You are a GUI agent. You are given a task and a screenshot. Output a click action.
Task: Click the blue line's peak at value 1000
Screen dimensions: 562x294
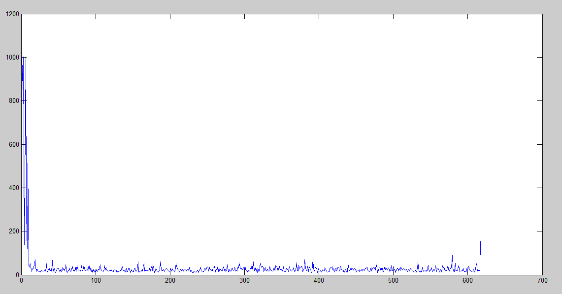pos(24,57)
